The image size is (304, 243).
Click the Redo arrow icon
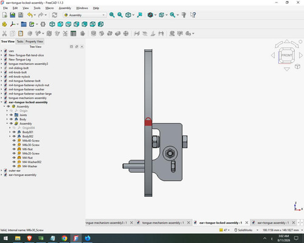41,15
